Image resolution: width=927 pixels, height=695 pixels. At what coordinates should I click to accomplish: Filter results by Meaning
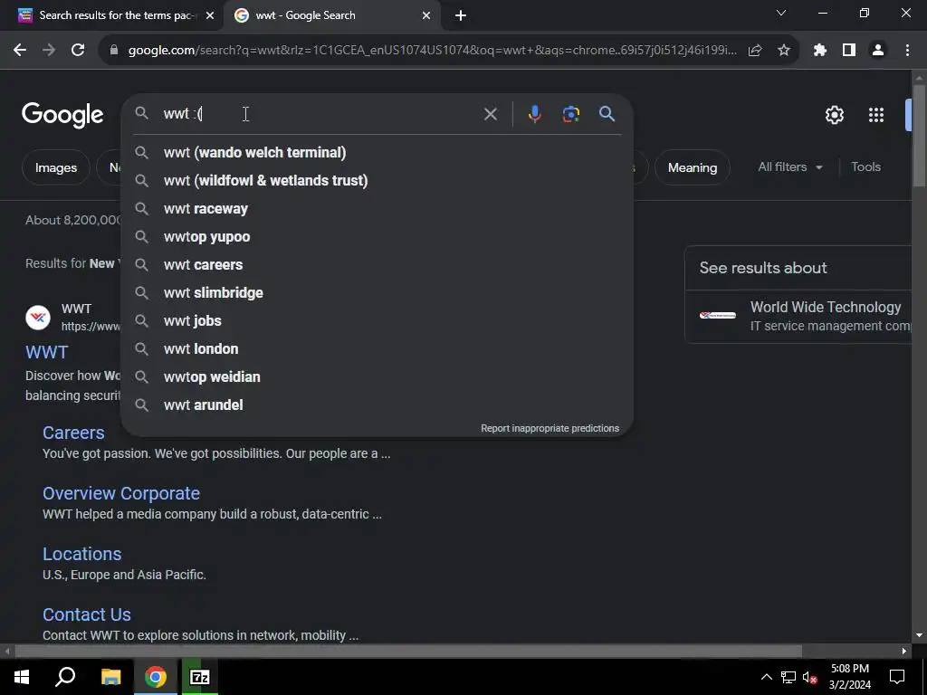point(693,167)
